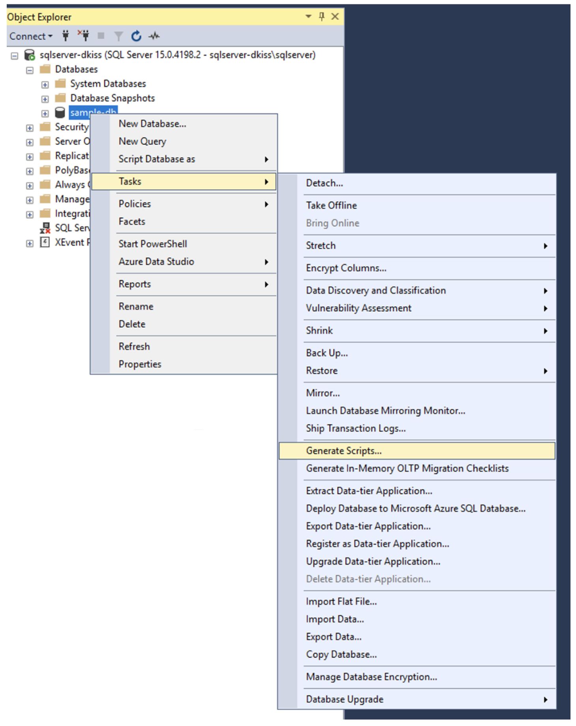This screenshot has width=576, height=726.
Task: Click the Stop square icon in toolbar
Action: tap(101, 36)
